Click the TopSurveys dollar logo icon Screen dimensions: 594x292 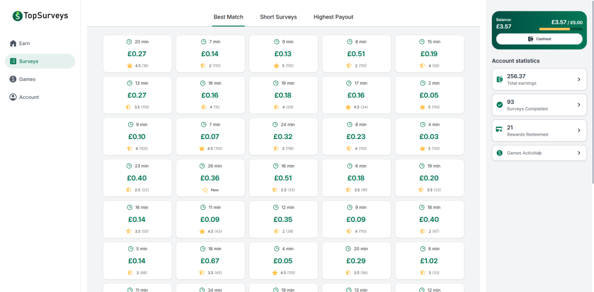(x=17, y=16)
